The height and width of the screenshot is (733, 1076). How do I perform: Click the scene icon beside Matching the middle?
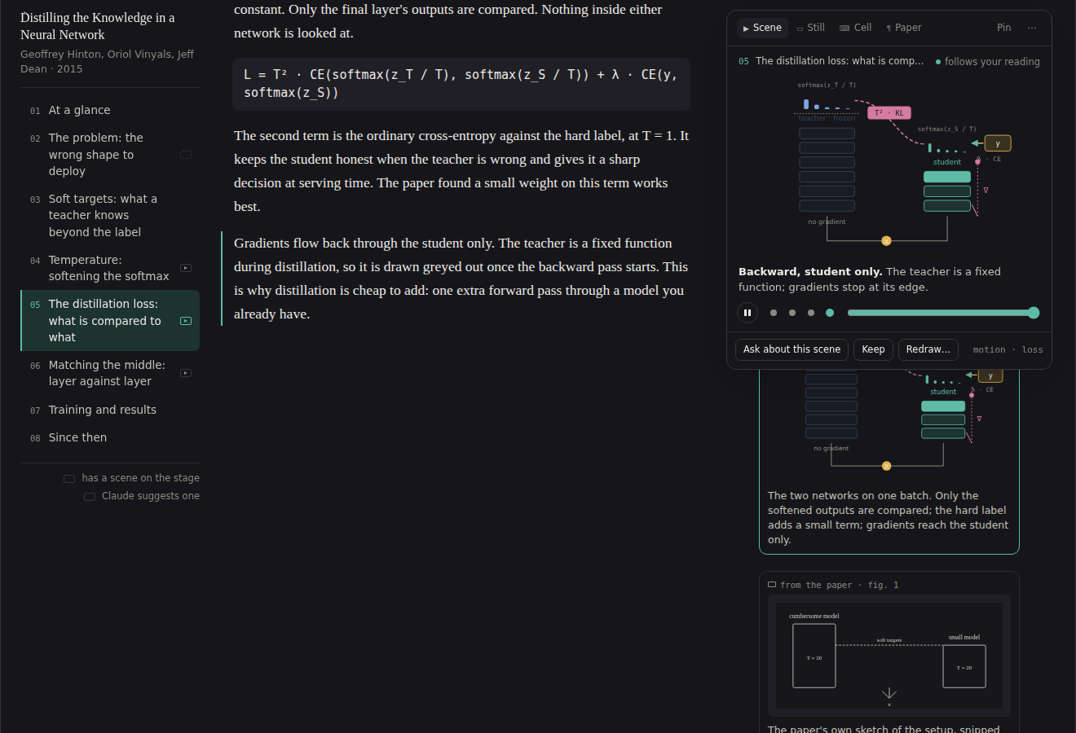click(x=186, y=373)
